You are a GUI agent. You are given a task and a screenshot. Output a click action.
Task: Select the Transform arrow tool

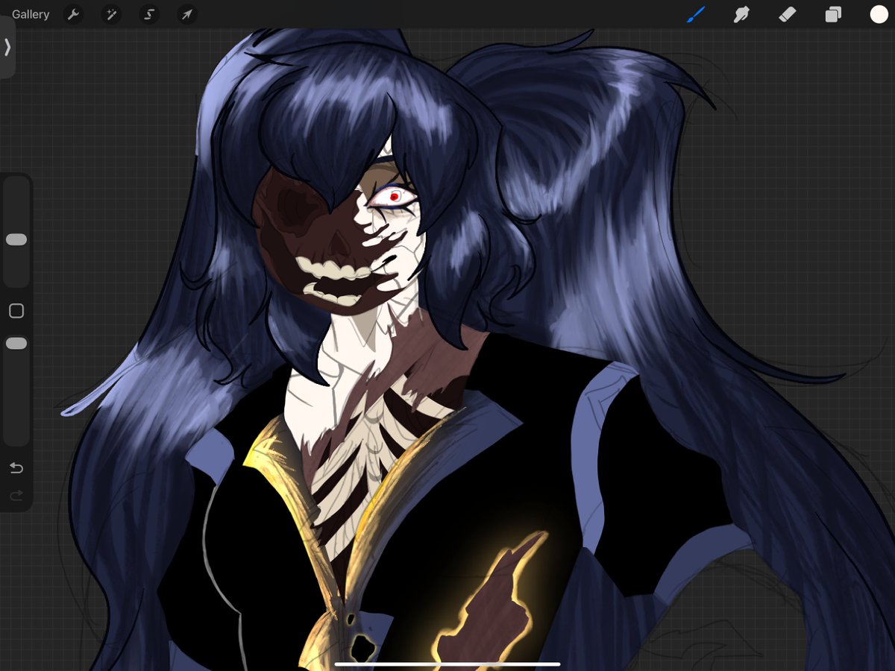coord(187,14)
